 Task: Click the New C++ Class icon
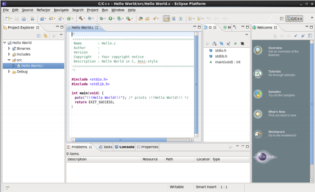click(69, 19)
